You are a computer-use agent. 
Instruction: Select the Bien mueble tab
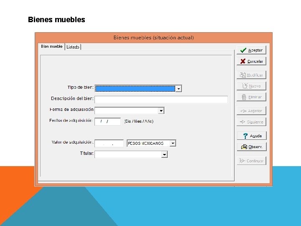[x=51, y=46]
